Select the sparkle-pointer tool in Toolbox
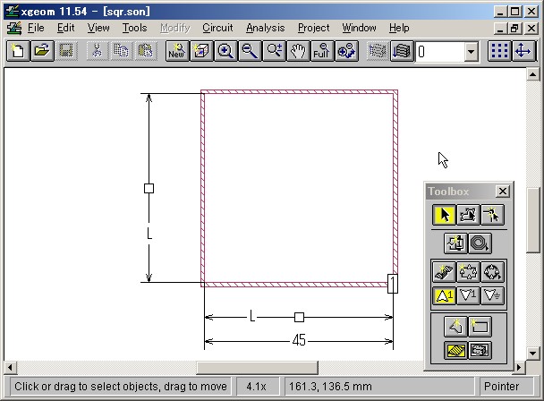This screenshot has width=544, height=401. tap(492, 215)
